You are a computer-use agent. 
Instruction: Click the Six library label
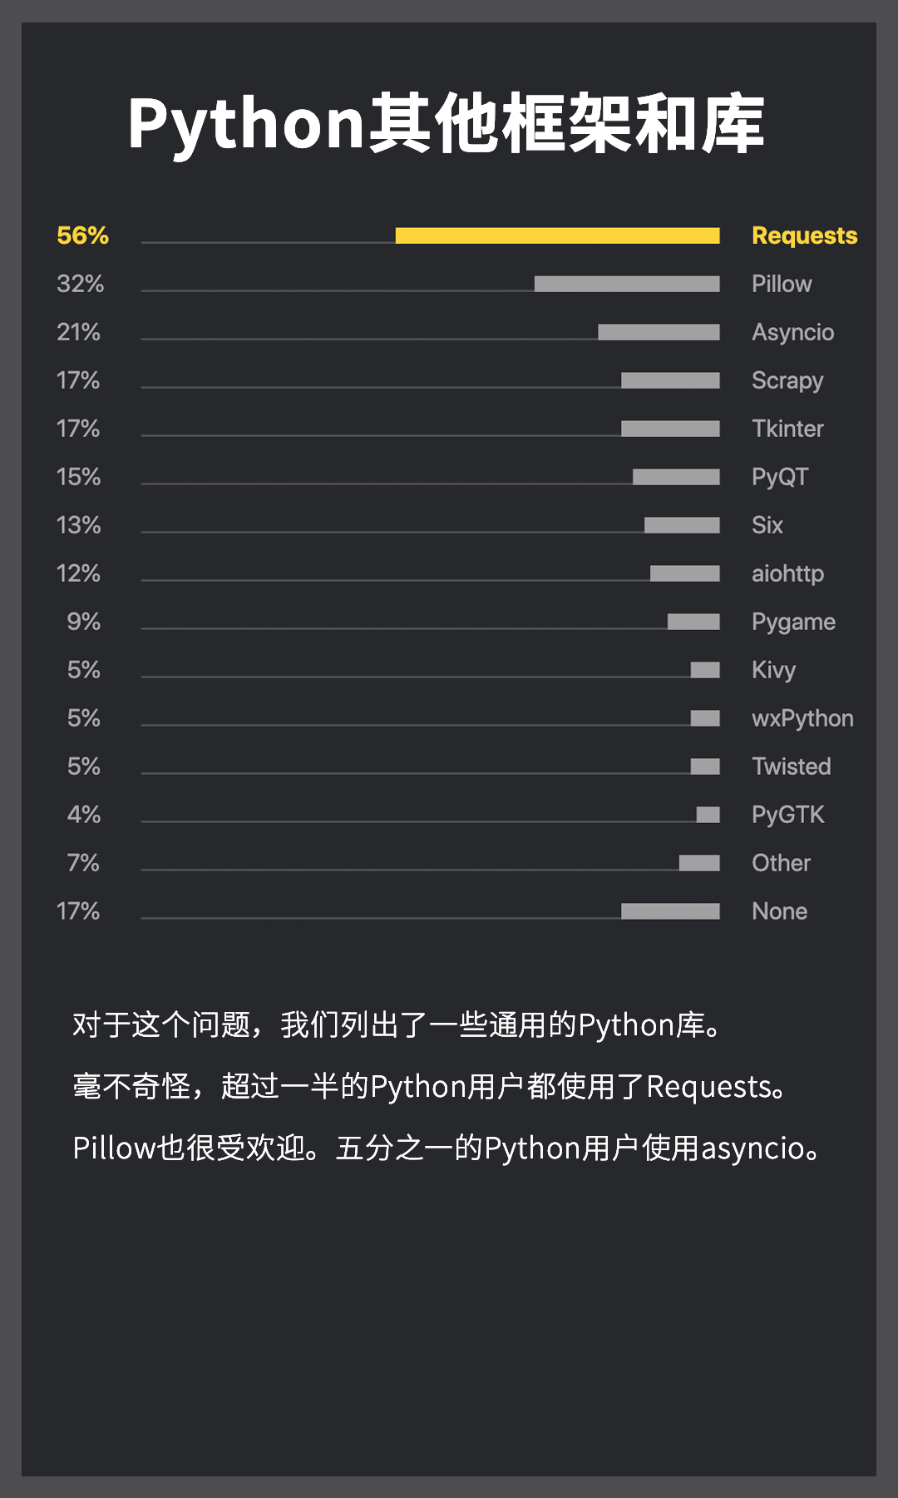pyautogui.click(x=767, y=525)
